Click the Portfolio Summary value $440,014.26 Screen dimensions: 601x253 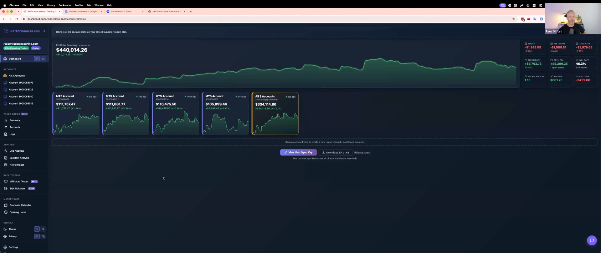(72, 50)
